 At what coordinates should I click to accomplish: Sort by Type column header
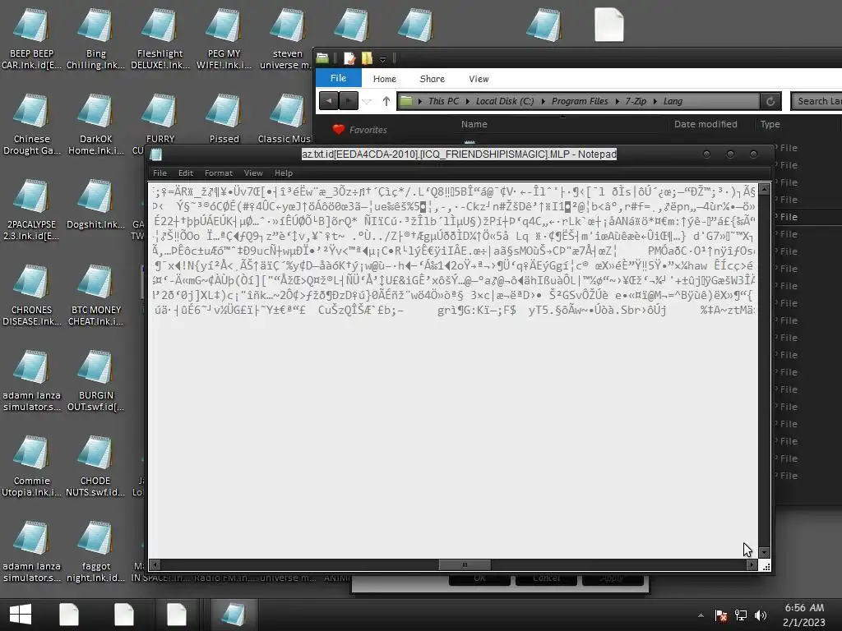click(770, 124)
